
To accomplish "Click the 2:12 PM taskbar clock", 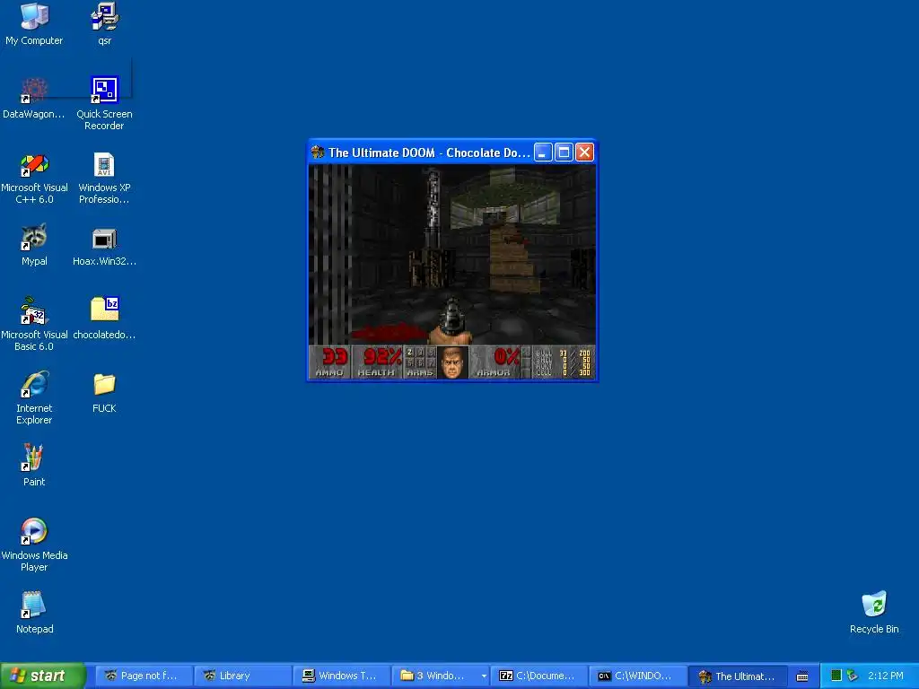I will 886,676.
